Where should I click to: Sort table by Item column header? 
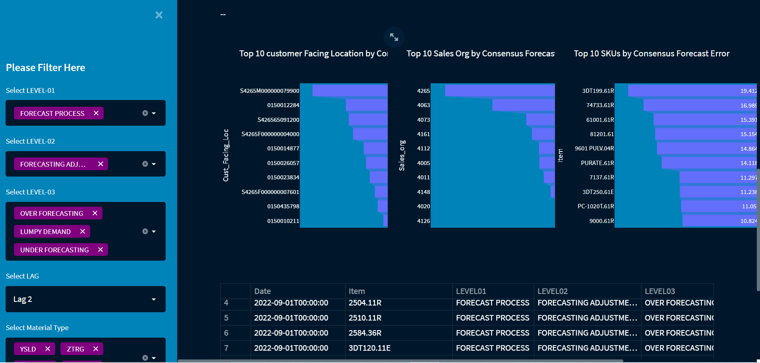click(399, 291)
